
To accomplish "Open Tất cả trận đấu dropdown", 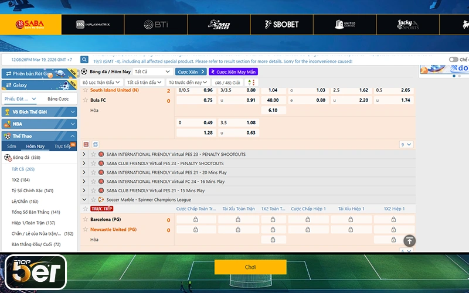I will [x=144, y=82].
